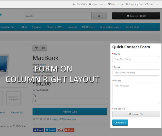Click the Wish List heart icon in header

tap(109, 4)
